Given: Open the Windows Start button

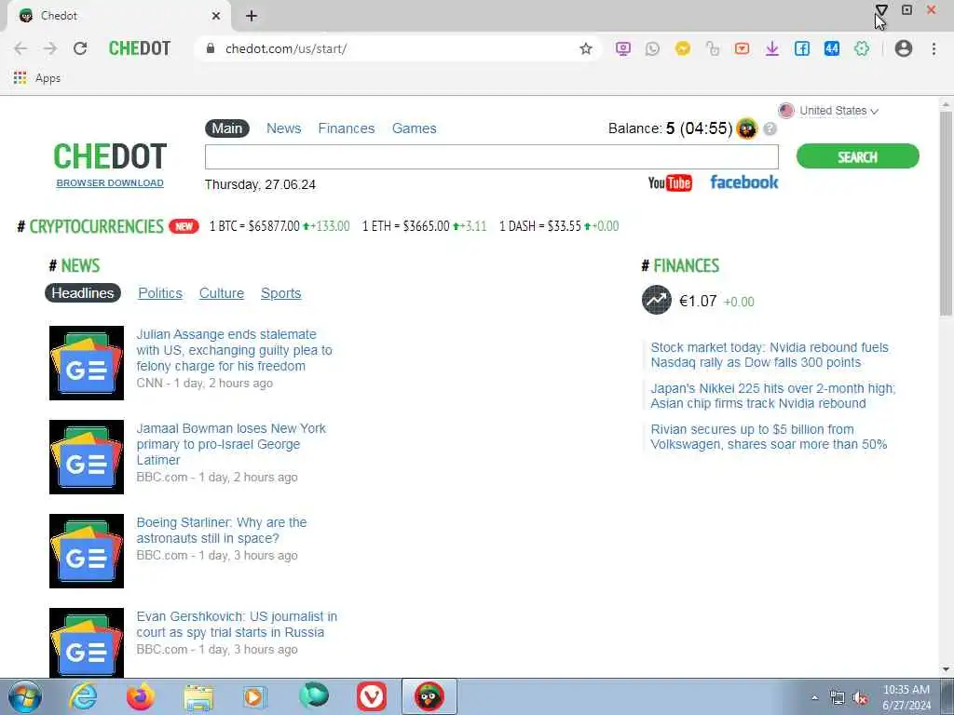Looking at the screenshot, I should [25, 696].
